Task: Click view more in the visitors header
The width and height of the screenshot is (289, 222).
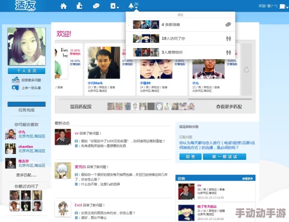Action: 247,179
